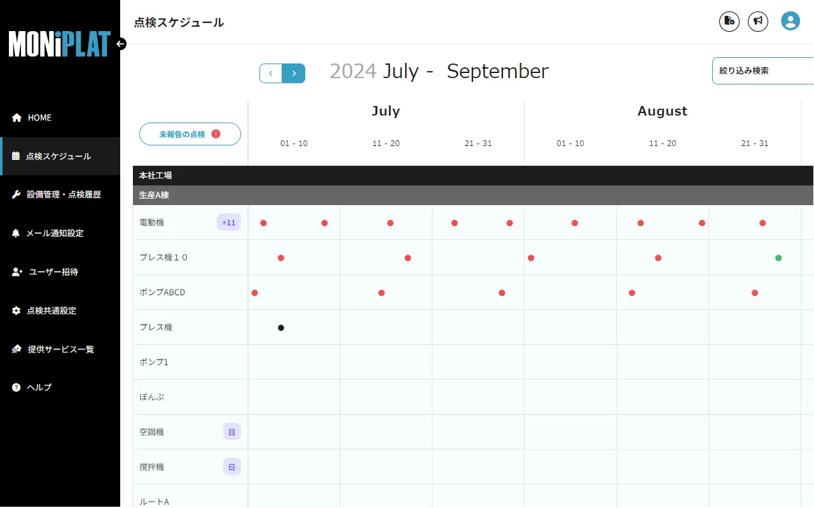This screenshot has height=508, width=814.
Task: Click the megaphone announcement icon at top right
Action: [x=758, y=21]
